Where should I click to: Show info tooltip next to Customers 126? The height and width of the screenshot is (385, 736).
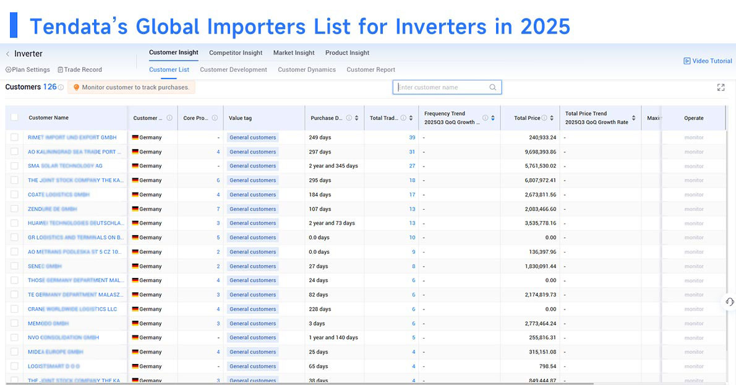click(x=61, y=87)
